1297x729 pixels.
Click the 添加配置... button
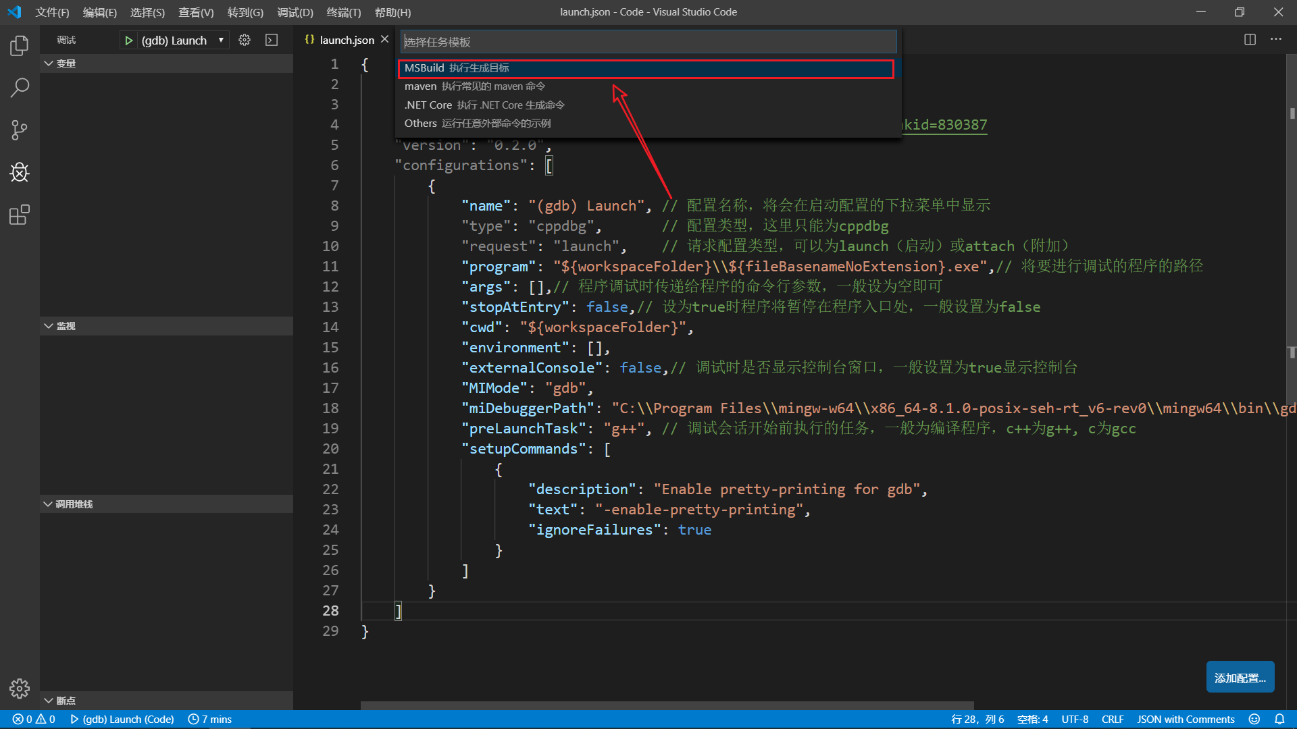(x=1240, y=678)
